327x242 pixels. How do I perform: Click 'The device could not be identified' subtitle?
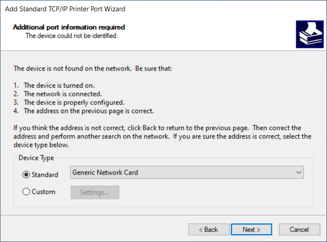point(72,36)
